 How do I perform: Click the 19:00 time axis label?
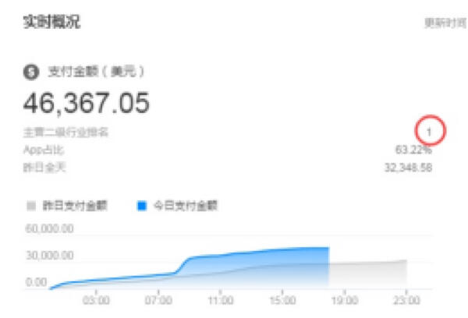345,300
